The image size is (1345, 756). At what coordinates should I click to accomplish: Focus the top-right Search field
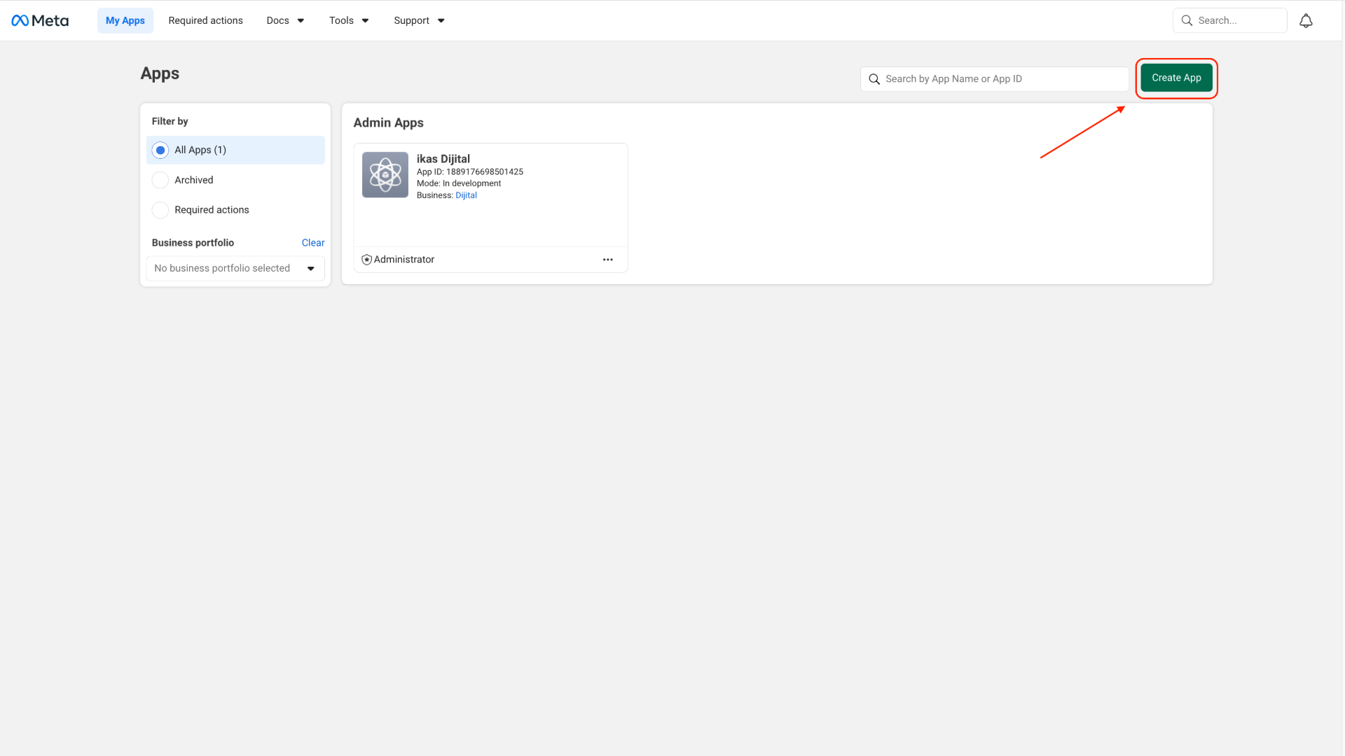click(x=1230, y=20)
